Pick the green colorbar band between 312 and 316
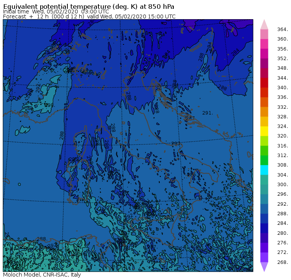The width and height of the screenshot is (291, 280). point(264,151)
